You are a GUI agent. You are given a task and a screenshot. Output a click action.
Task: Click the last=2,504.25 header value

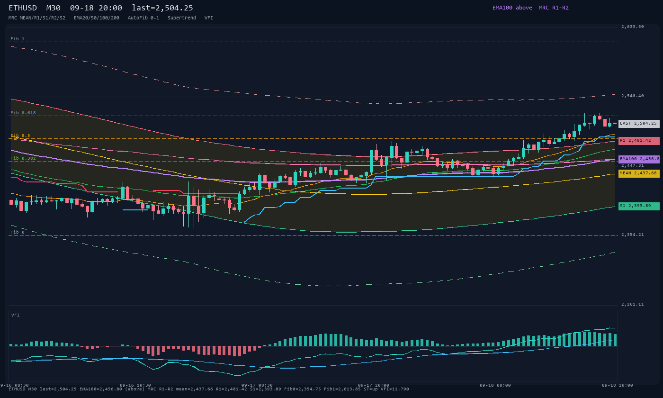162,8
